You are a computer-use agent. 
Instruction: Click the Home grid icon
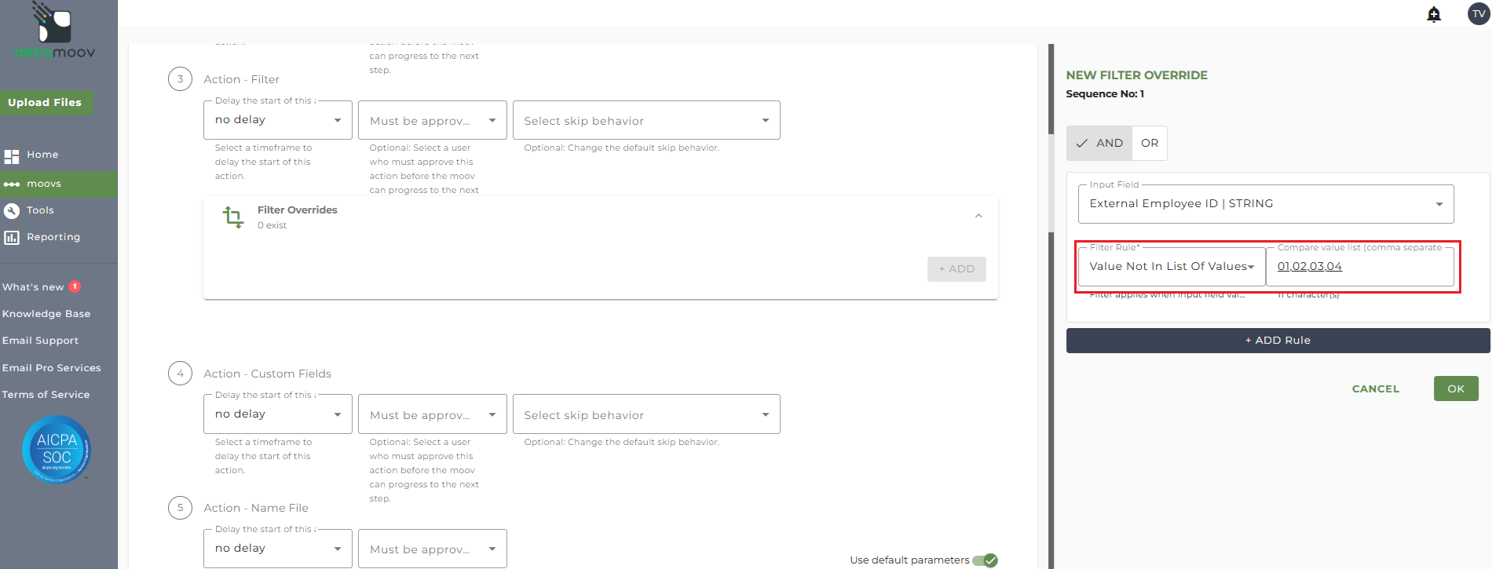(x=12, y=155)
